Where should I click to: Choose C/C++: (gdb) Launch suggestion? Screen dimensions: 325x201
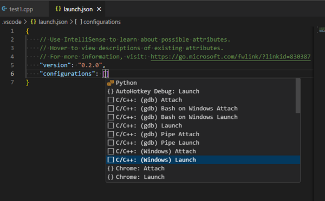[x=203, y=125]
